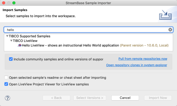Enable opening readme or cheat sheet after importing
177x106 pixels.
[x=6, y=77]
